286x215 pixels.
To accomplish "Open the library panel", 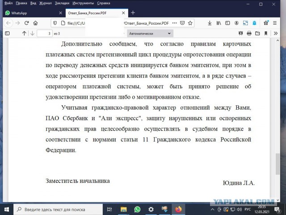I will point(219,23).
